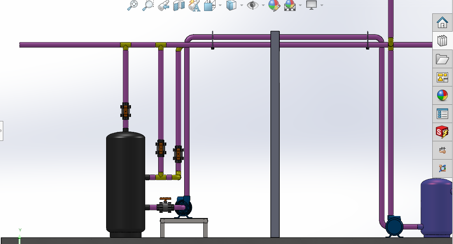Open the View Settings monitor dropdown arrow
Image resolution: width=453 pixels, height=244 pixels.
322,5
